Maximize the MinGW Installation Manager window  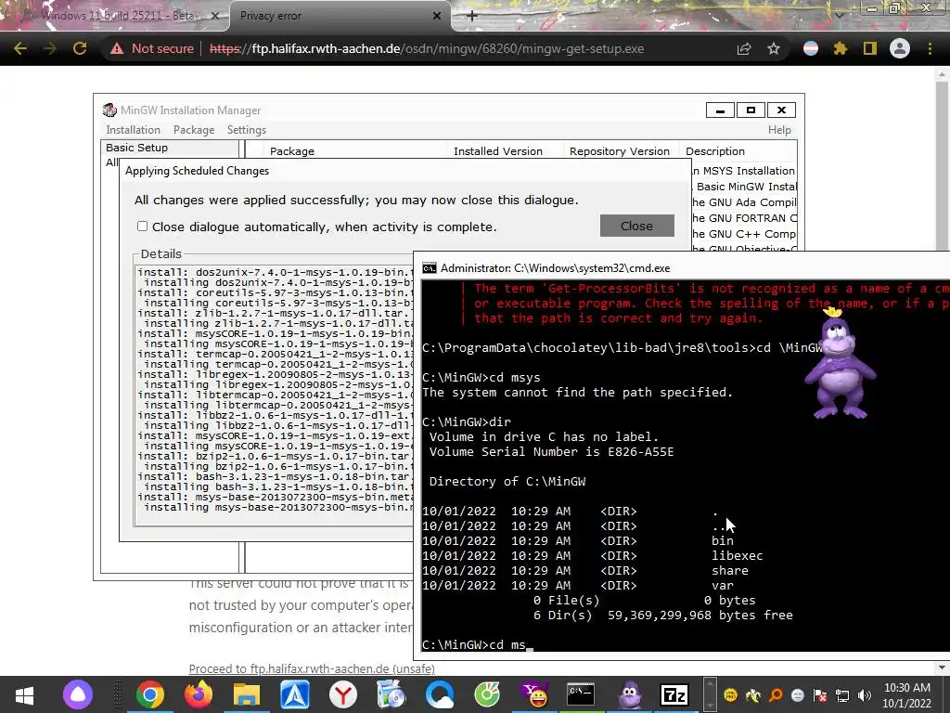751,110
